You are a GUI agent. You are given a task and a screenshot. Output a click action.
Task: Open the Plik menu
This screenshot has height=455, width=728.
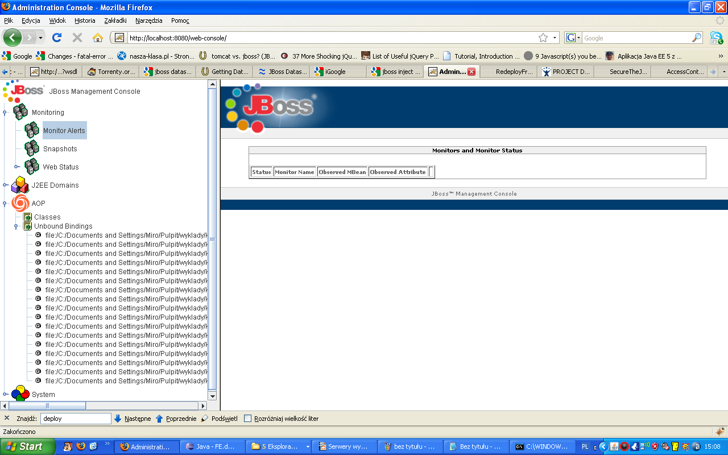tap(9, 20)
